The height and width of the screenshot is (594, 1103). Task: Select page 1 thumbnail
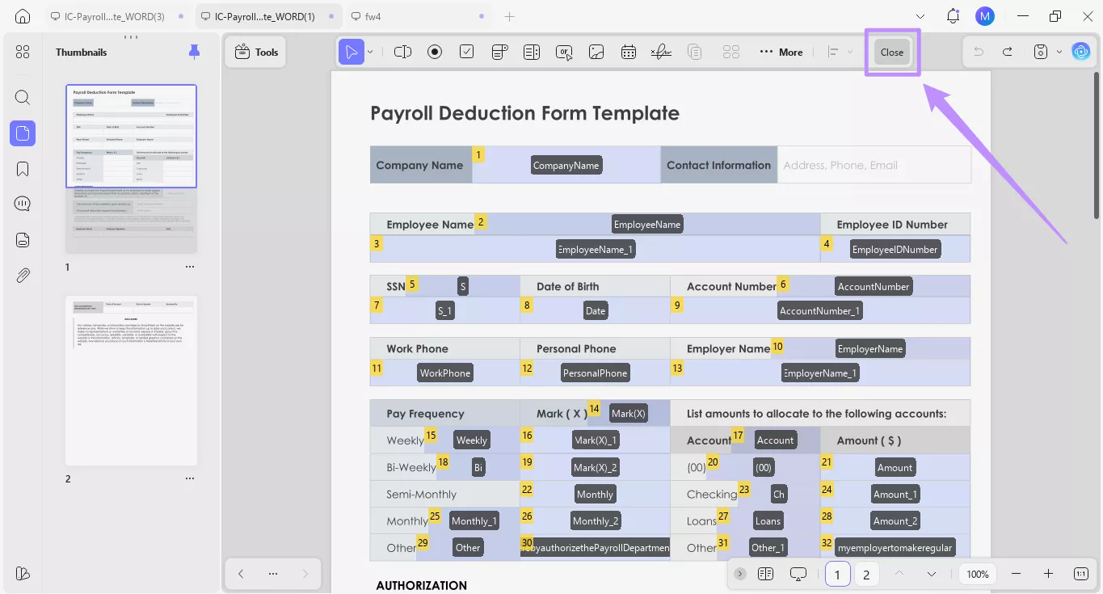coord(131,169)
